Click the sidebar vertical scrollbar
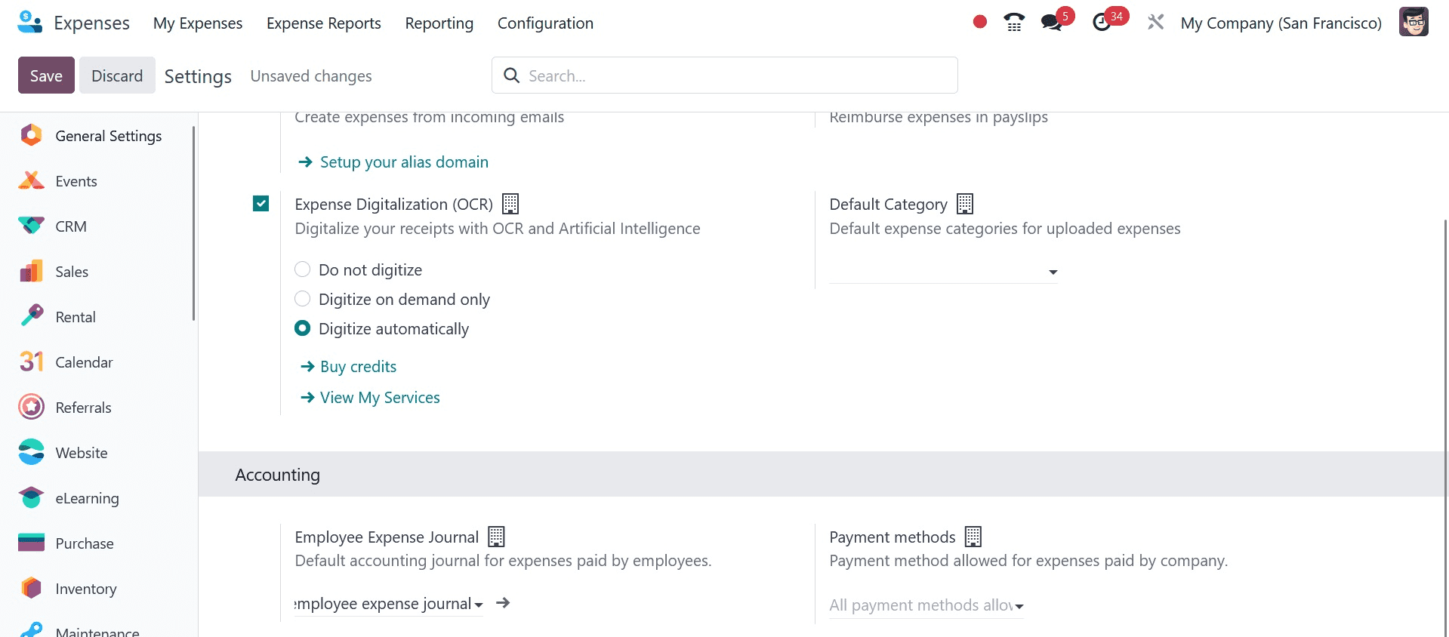 pyautogui.click(x=194, y=223)
